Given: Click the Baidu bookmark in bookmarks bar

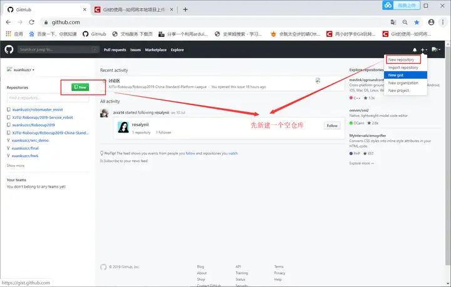Looking at the screenshot, I should pos(53,34).
